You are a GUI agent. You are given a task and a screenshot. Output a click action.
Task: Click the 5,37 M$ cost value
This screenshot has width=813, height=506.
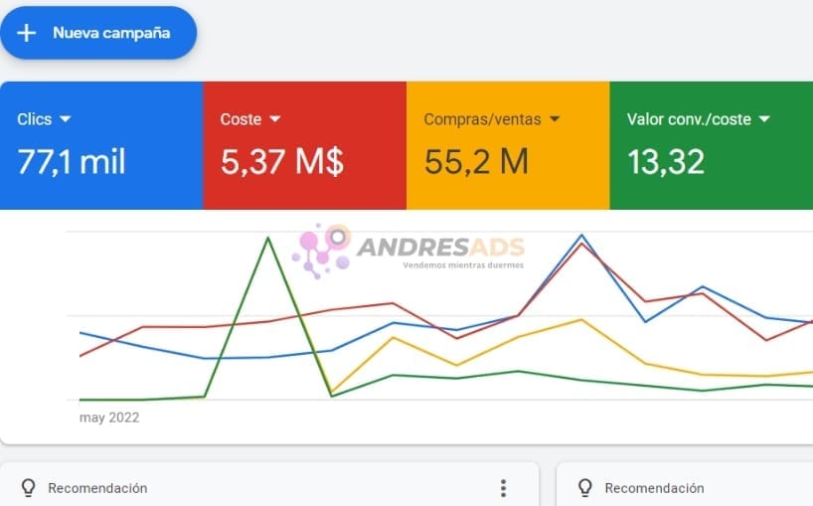click(282, 162)
